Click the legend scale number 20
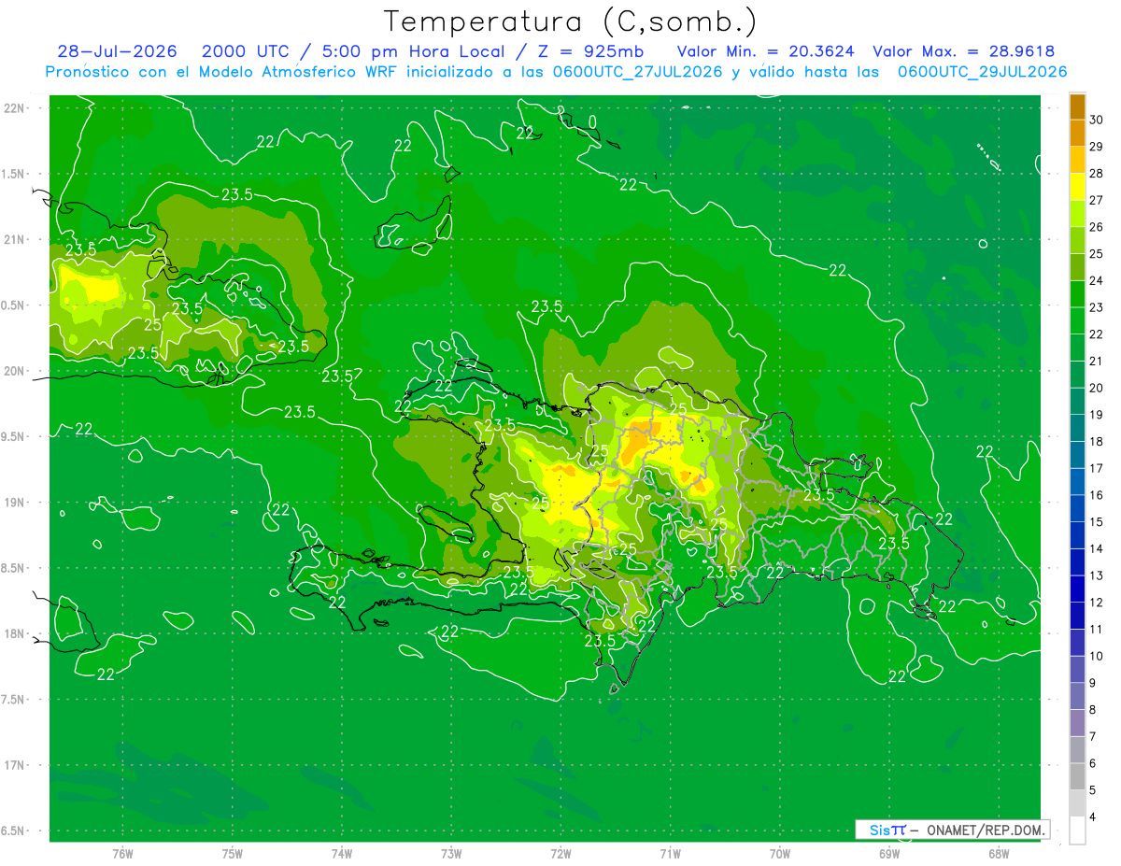This screenshot has height=866, width=1121. tap(1097, 388)
